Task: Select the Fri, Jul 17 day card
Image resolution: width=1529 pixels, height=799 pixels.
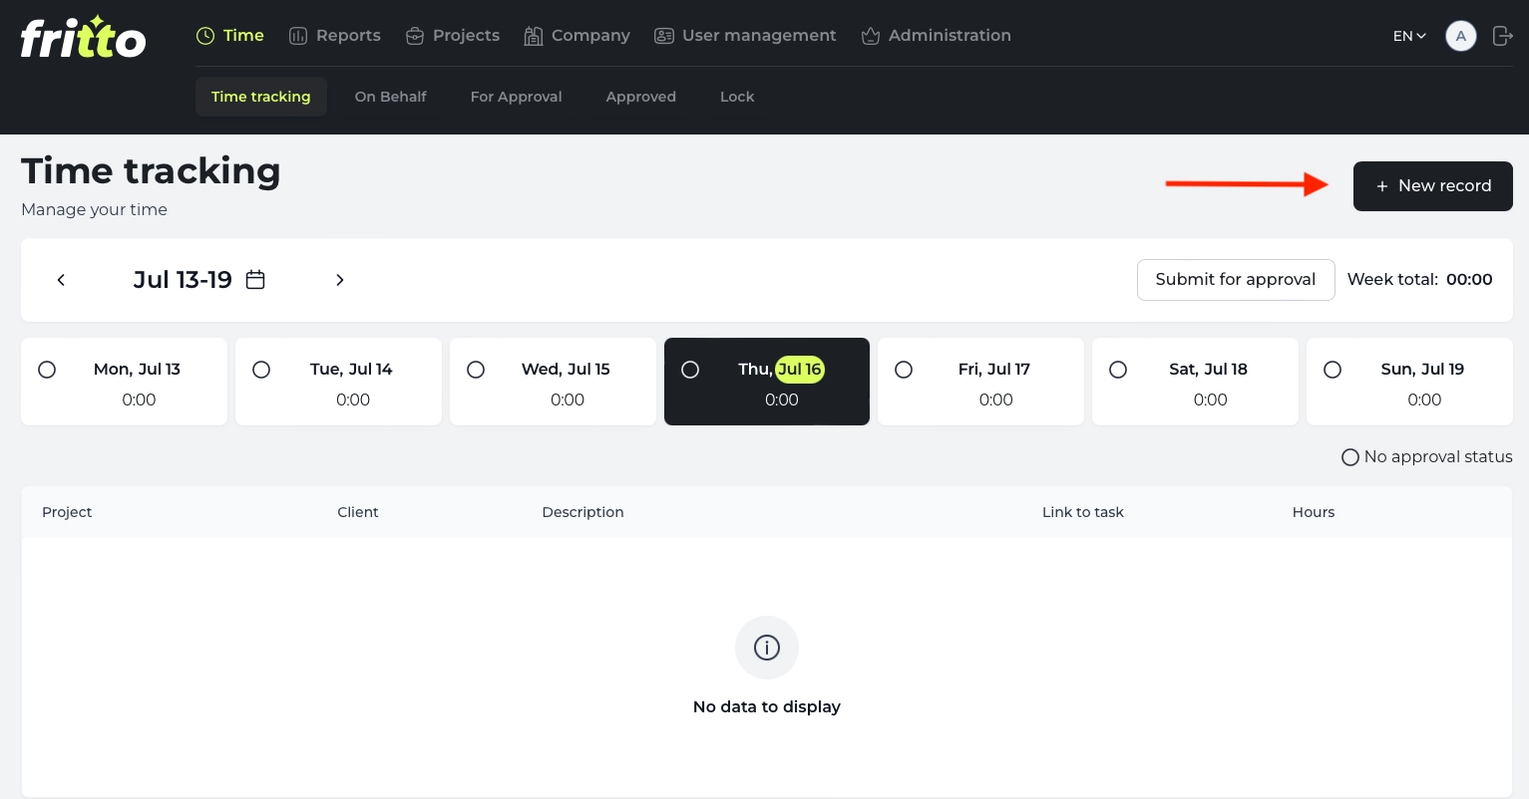Action: [980, 382]
